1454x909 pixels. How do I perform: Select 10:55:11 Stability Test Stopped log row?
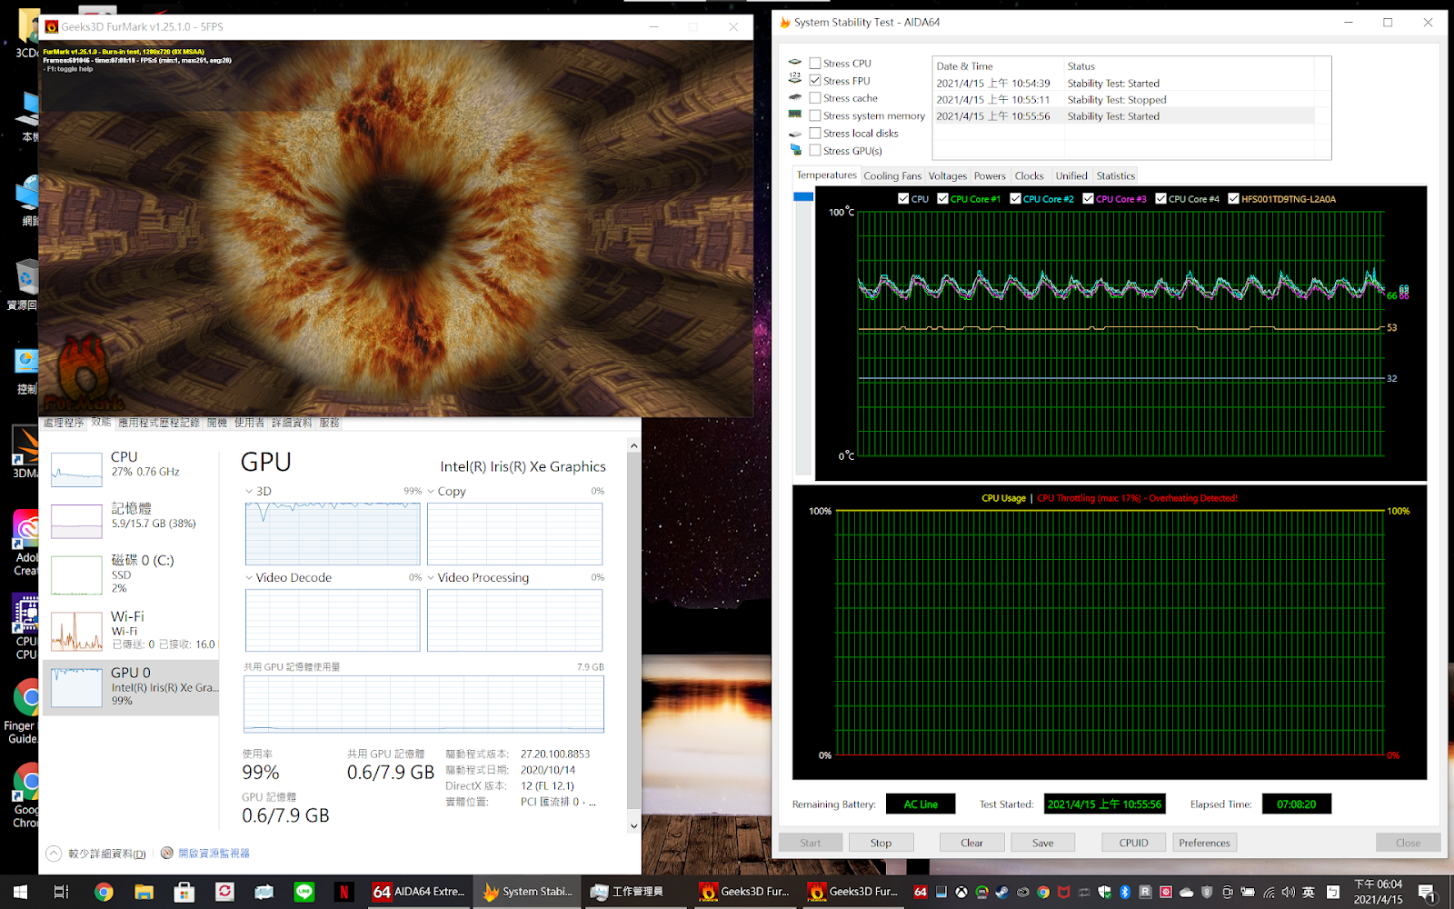[x=1123, y=100]
